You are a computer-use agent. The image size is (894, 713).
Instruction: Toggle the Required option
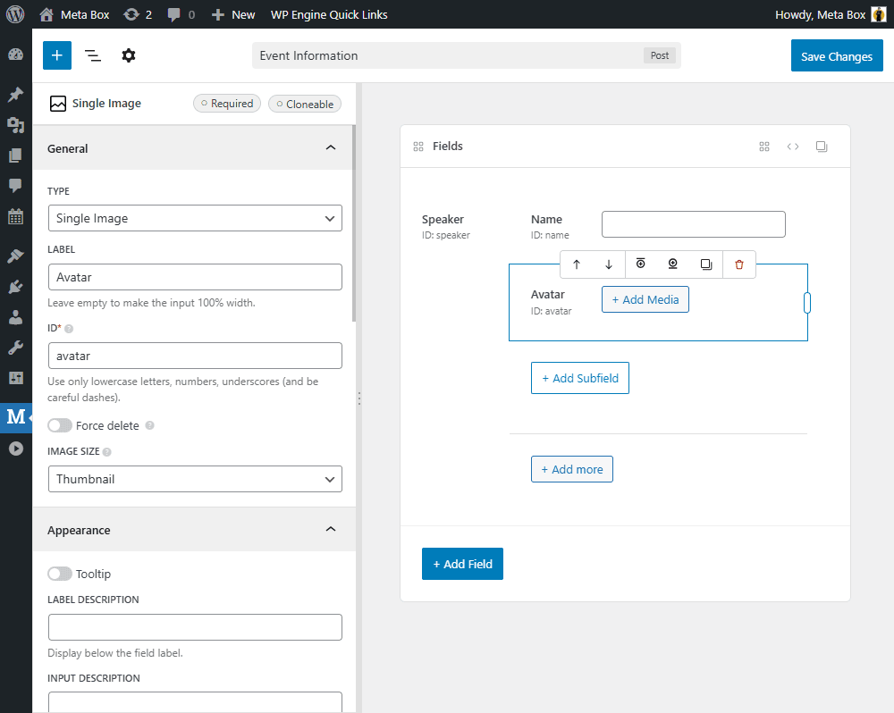pos(227,104)
